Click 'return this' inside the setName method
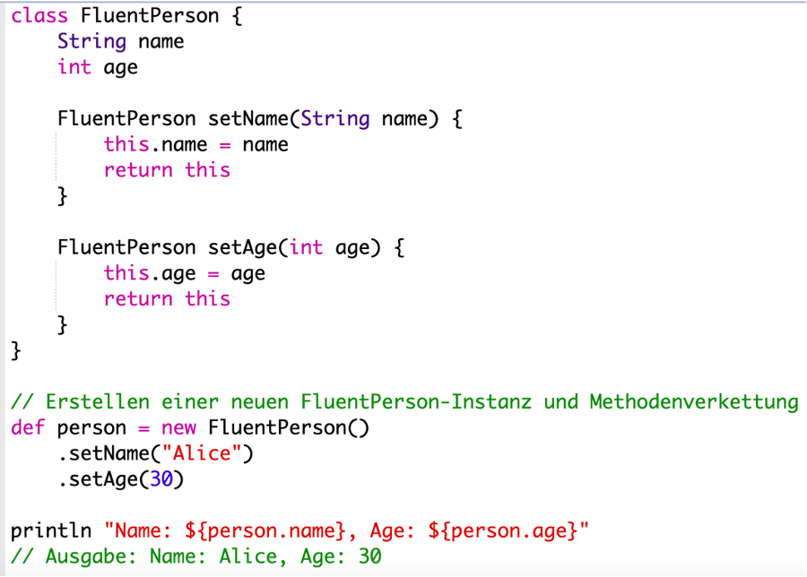Screen dimensions: 807x577 (167, 170)
